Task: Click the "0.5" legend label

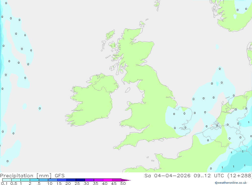Action: click(14, 183)
